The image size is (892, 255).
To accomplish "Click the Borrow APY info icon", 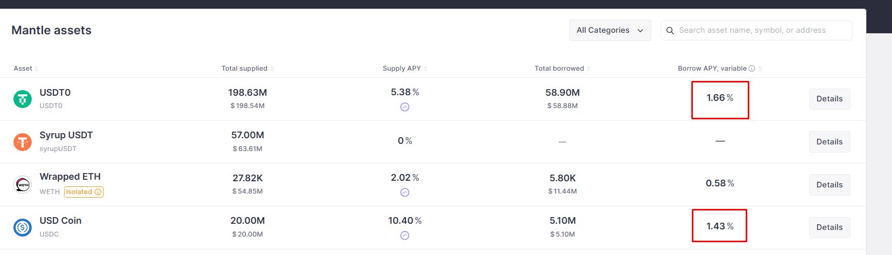I will tap(752, 69).
